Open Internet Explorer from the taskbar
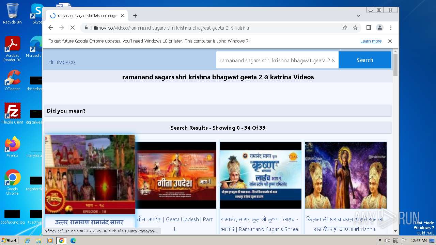436x245 pixels. point(27,241)
